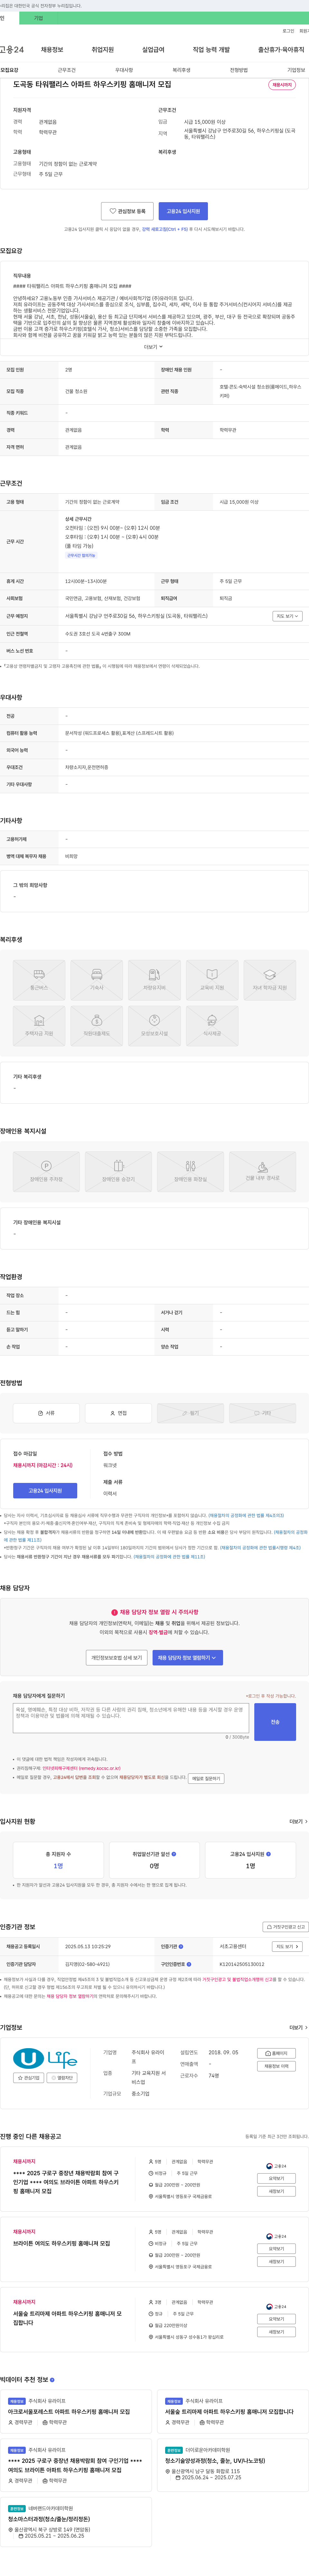Click the 전송 button
The width and height of the screenshot is (309, 2576).
coord(275,1722)
